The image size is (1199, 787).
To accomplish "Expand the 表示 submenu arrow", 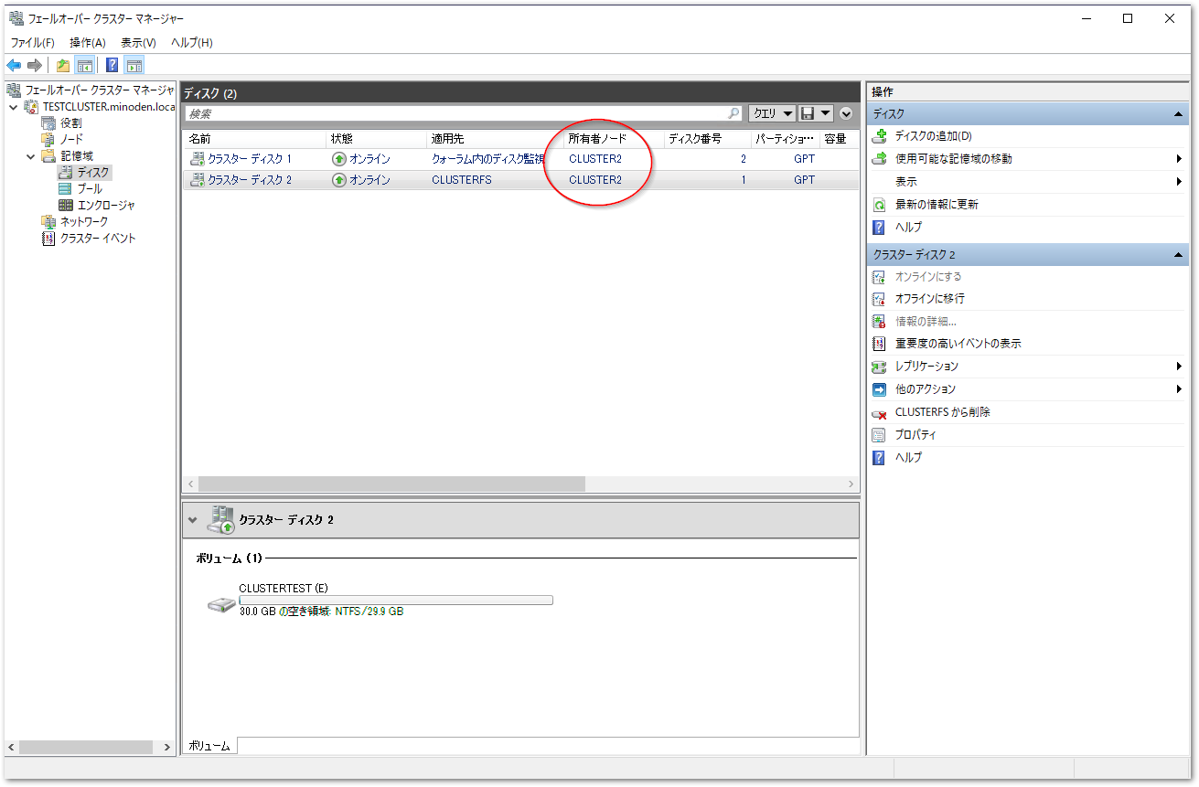I will (x=1178, y=182).
